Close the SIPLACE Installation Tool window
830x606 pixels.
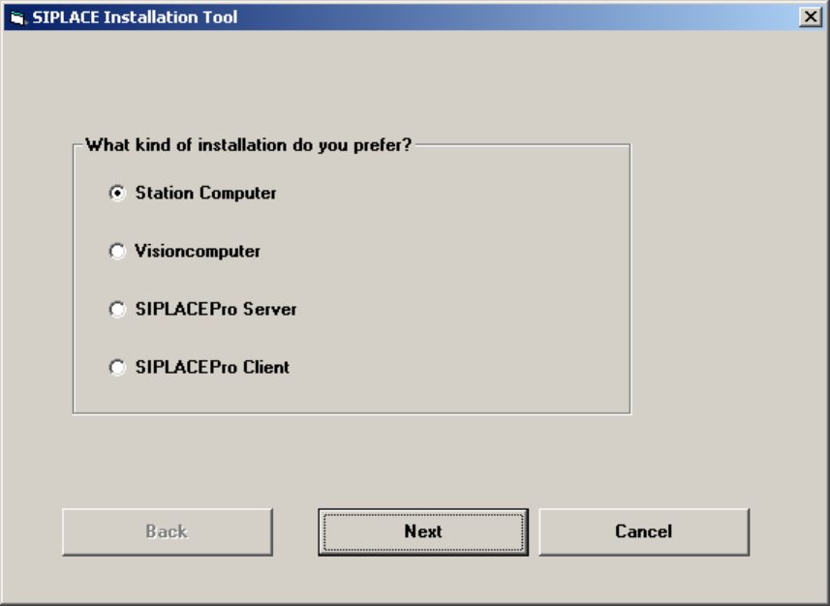[810, 17]
